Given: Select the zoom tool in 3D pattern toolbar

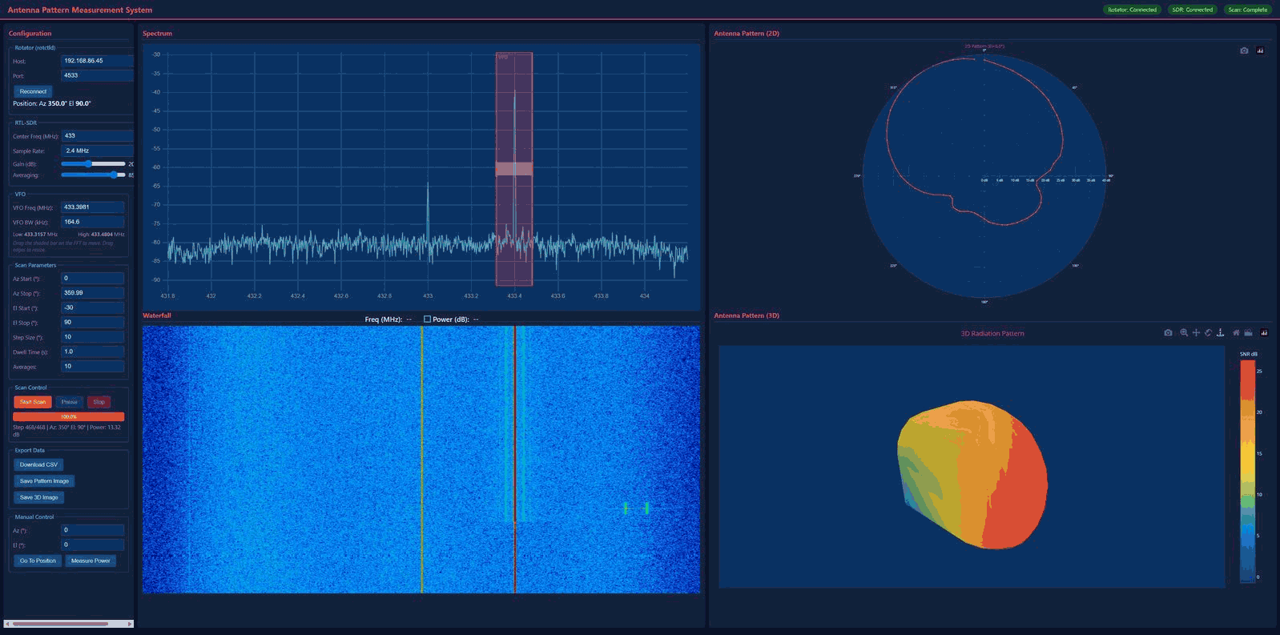Looking at the screenshot, I should 1184,333.
